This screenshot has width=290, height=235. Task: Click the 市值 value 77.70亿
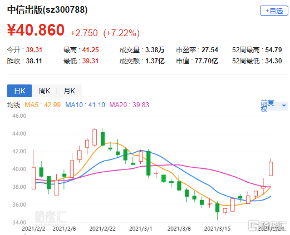[207, 61]
